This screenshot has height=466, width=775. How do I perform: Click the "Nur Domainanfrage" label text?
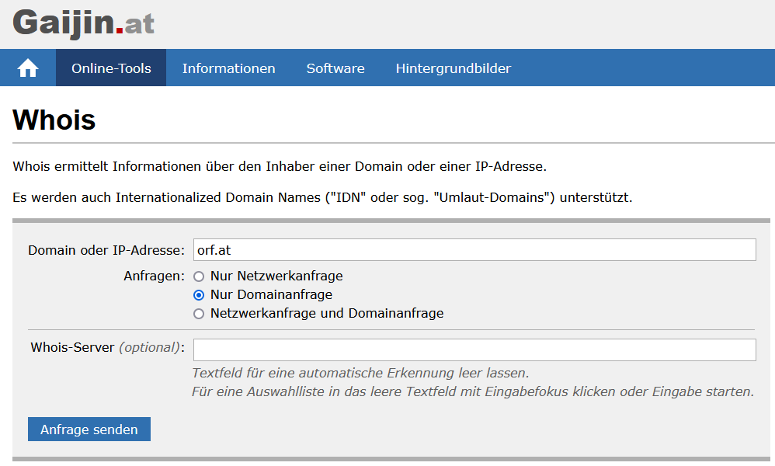[x=271, y=294]
